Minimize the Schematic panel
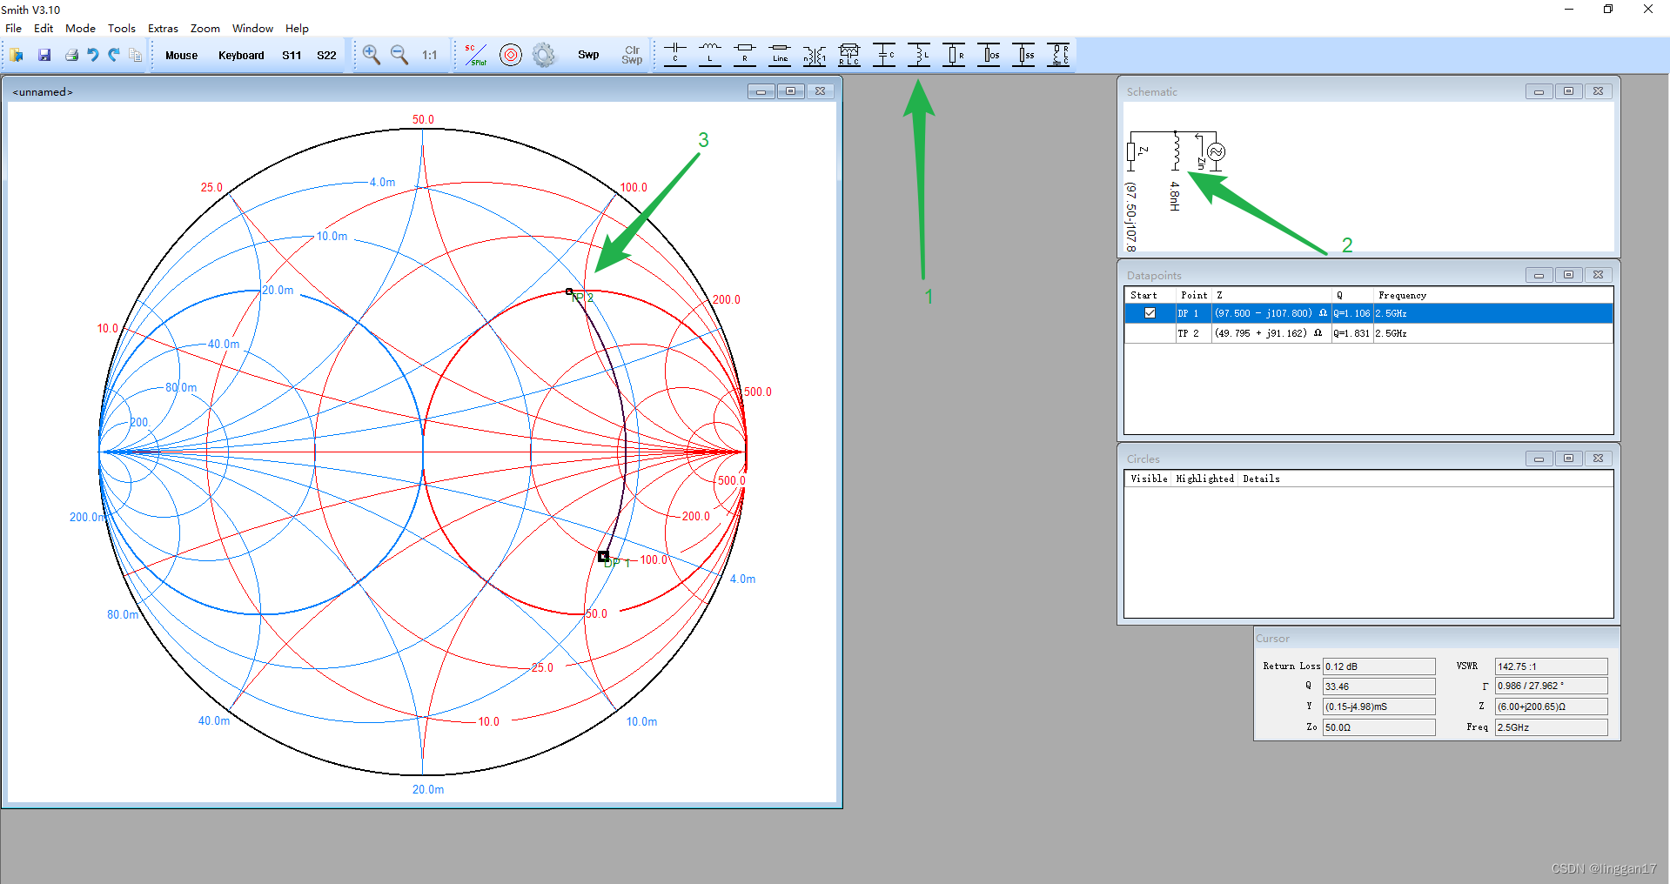1670x884 pixels. 1539,91
